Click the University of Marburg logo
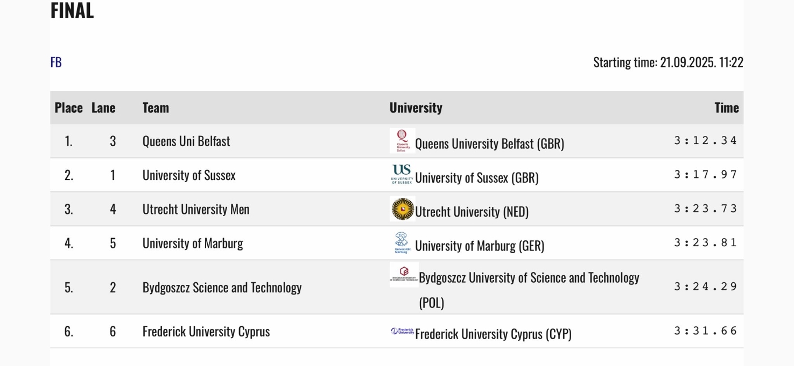 pyautogui.click(x=402, y=243)
